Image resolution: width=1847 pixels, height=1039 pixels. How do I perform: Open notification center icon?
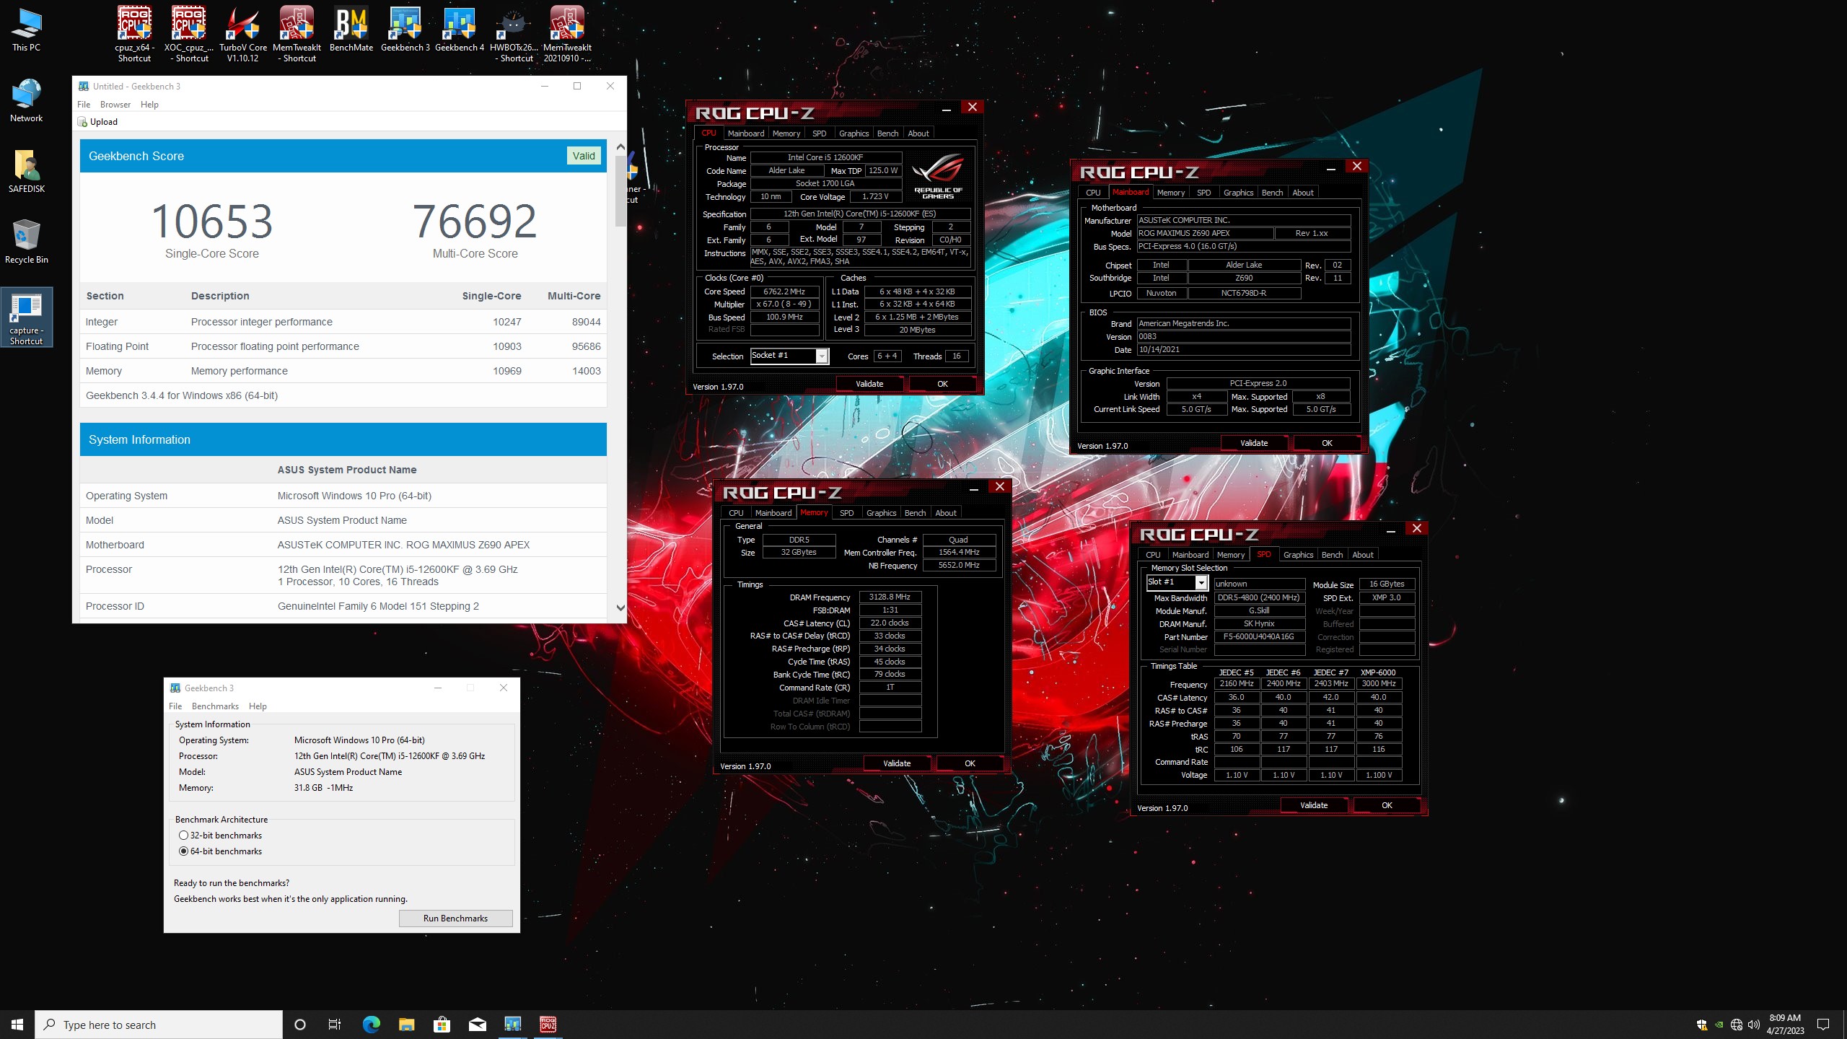(1823, 1025)
